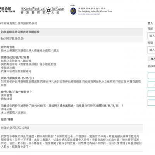
Task: Click the grey 登入 login button
Action: [x=152, y=59]
